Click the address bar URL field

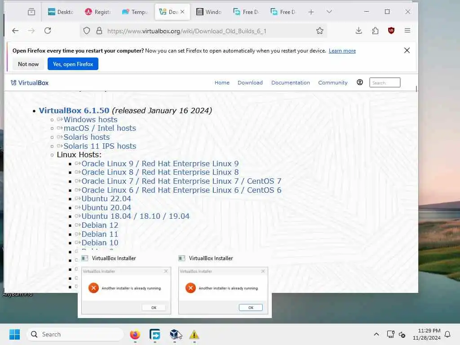tap(203, 31)
